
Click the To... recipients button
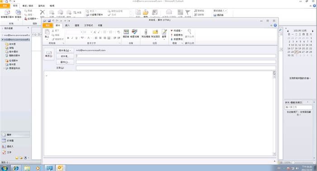(x=65, y=56)
